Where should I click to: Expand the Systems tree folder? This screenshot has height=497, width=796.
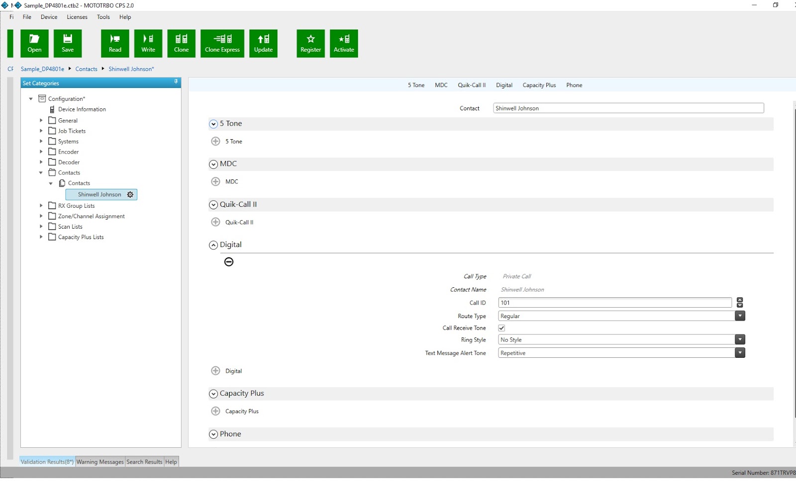[41, 141]
